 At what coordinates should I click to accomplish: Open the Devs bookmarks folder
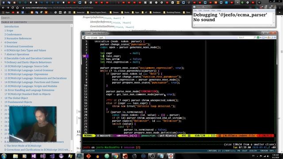point(187,12)
